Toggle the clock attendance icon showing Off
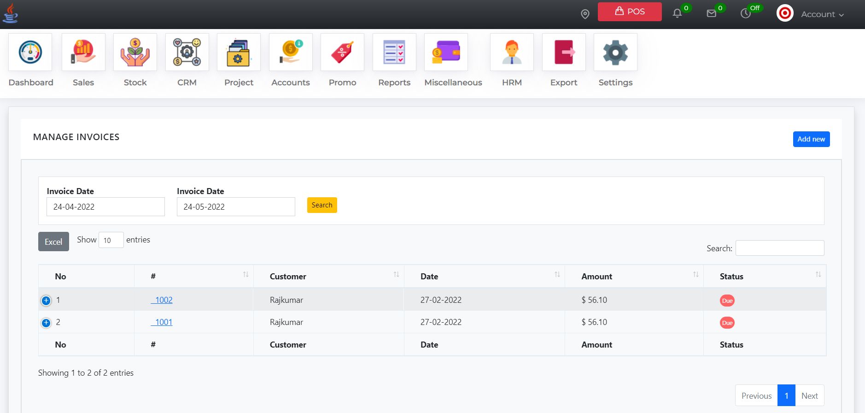The width and height of the screenshot is (865, 413). point(746,13)
